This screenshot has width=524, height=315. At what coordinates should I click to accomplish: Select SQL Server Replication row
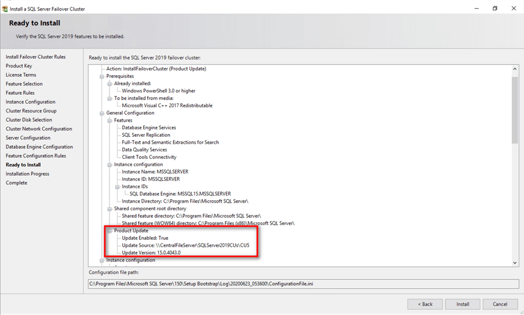pos(146,135)
